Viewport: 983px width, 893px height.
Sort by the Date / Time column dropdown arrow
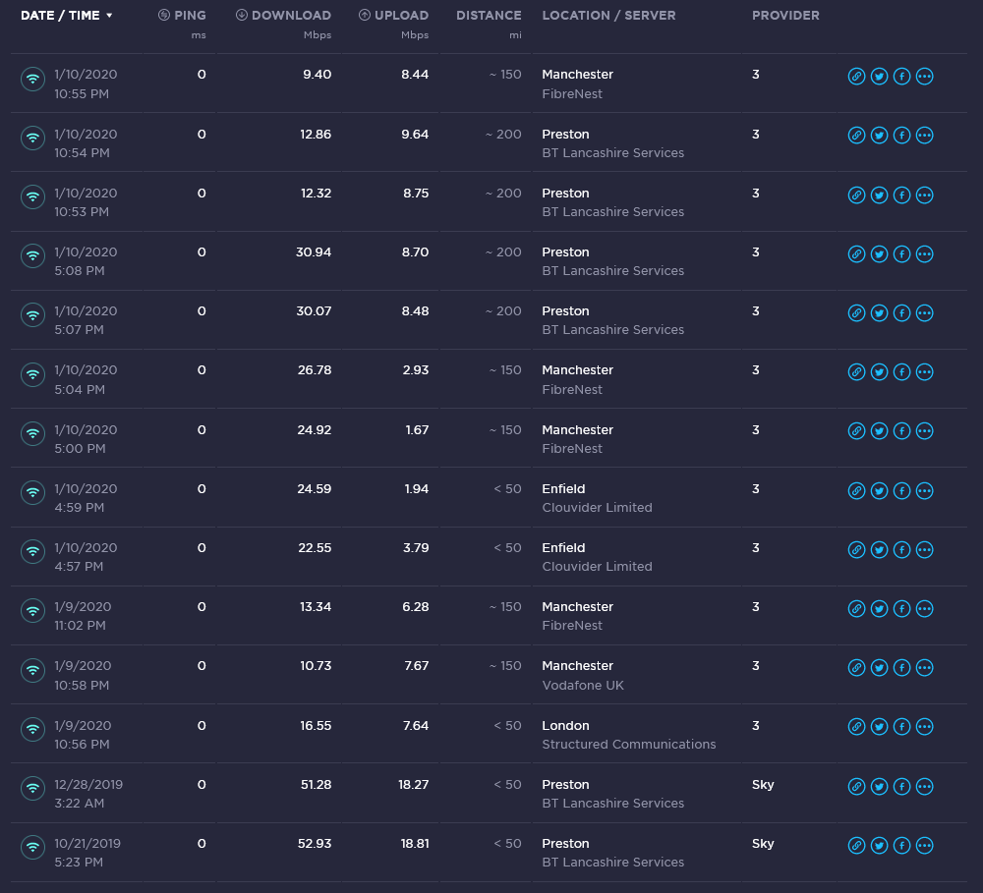[109, 16]
